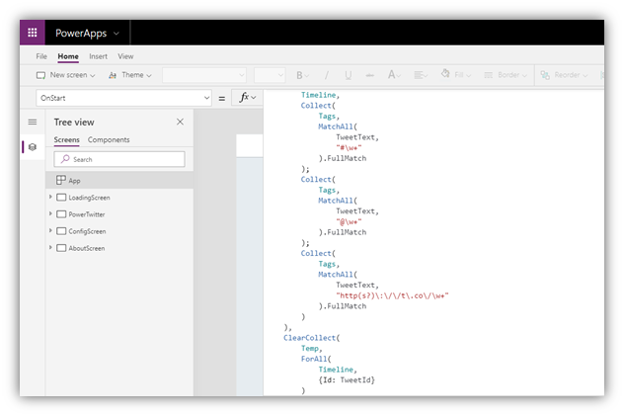Viewport: 624px width, 416px height.
Task: Open the File menu
Action: coord(41,56)
